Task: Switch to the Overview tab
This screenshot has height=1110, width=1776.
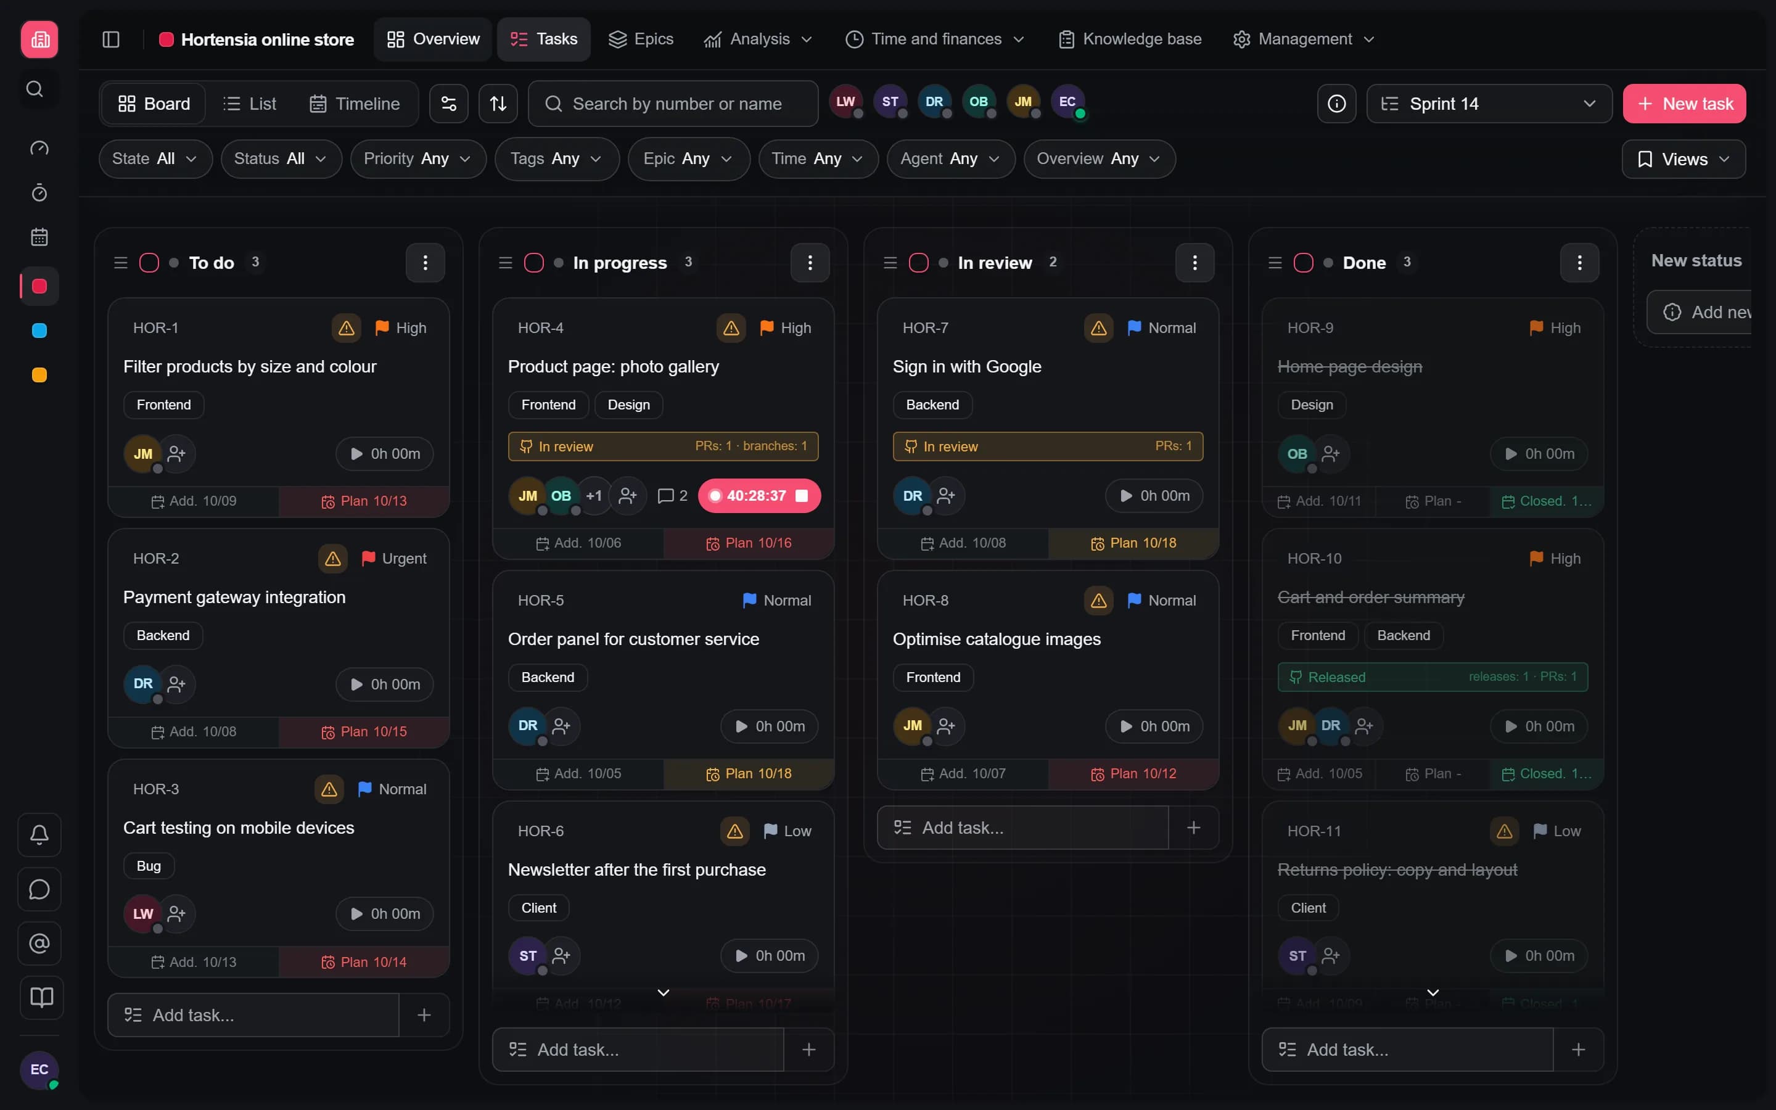Action: [433, 39]
